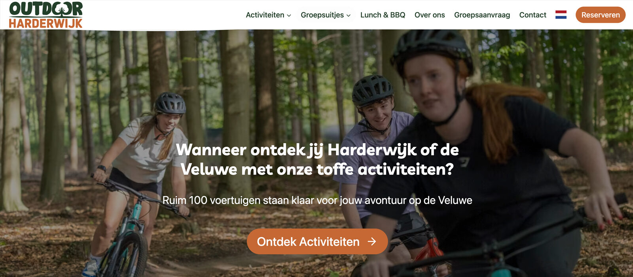633x277 pixels.
Task: Click the orange Reserveren button
Action: click(x=601, y=15)
